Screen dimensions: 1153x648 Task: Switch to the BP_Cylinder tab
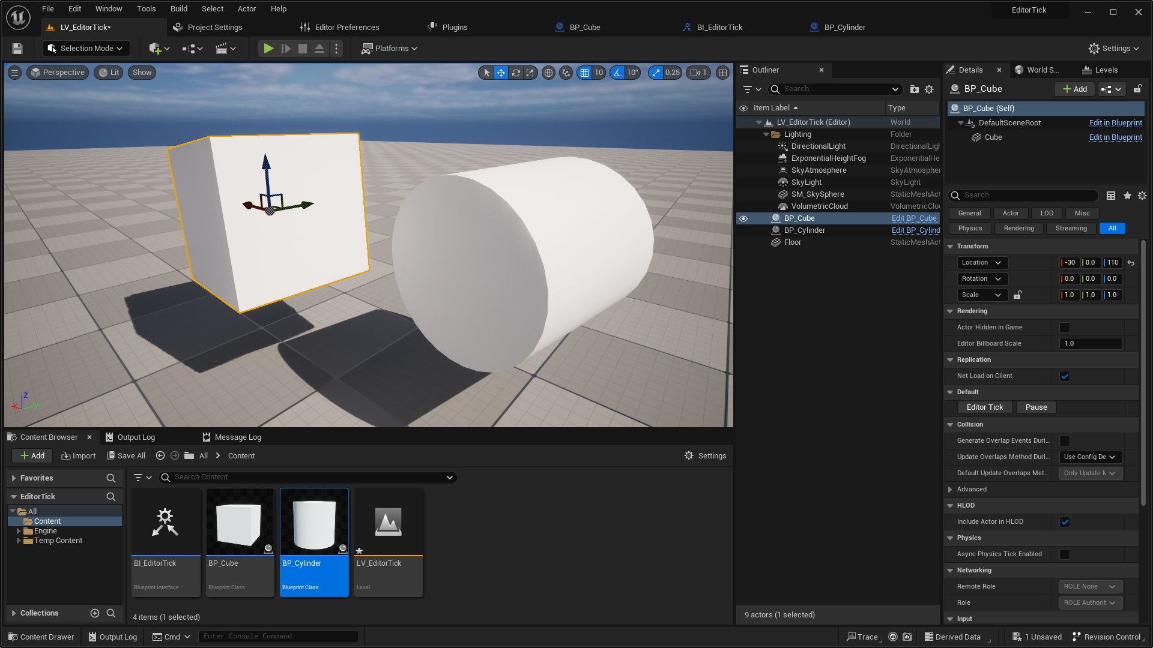tap(844, 28)
